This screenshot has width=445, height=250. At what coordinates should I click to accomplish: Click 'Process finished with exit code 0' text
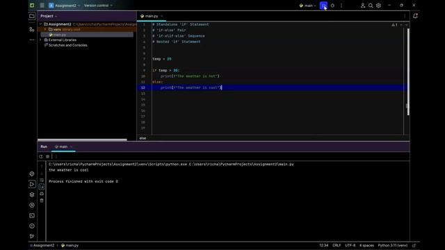pos(83,181)
